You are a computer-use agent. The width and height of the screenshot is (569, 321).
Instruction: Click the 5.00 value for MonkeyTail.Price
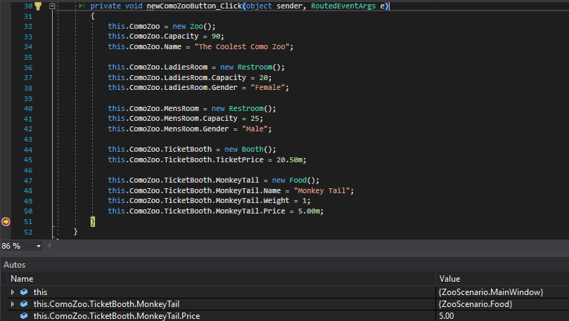pyautogui.click(x=447, y=316)
